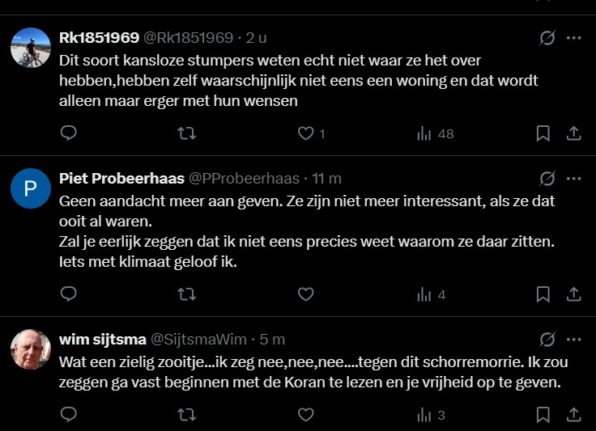Viewport: 596px width, 431px height.
Task: Open the @PProbeerhaas profile handle
Action: tap(244, 178)
